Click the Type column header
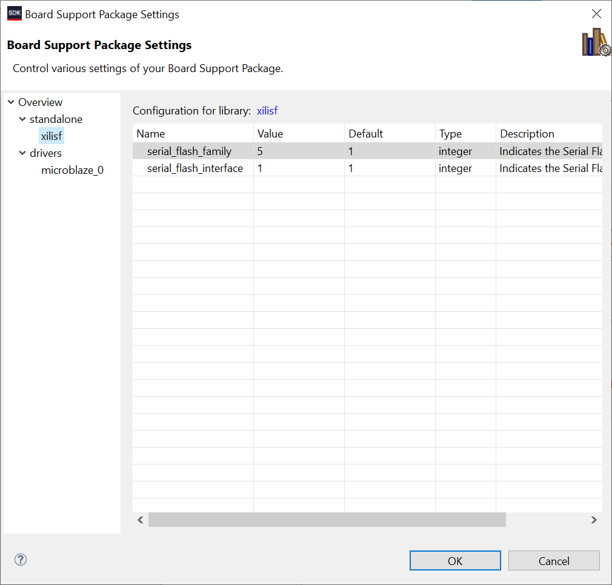 [x=465, y=133]
